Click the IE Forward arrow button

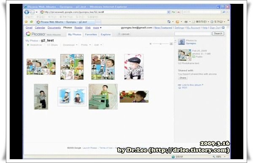point(32,12)
